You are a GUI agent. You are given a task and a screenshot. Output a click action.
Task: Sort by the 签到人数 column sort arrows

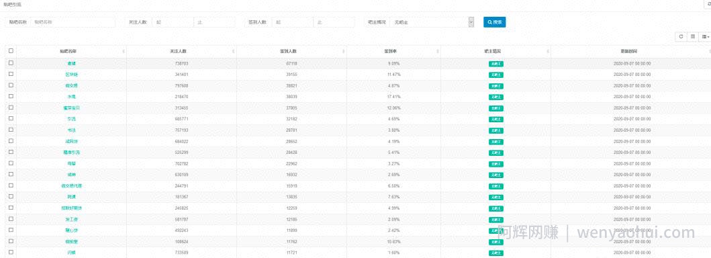pos(344,52)
